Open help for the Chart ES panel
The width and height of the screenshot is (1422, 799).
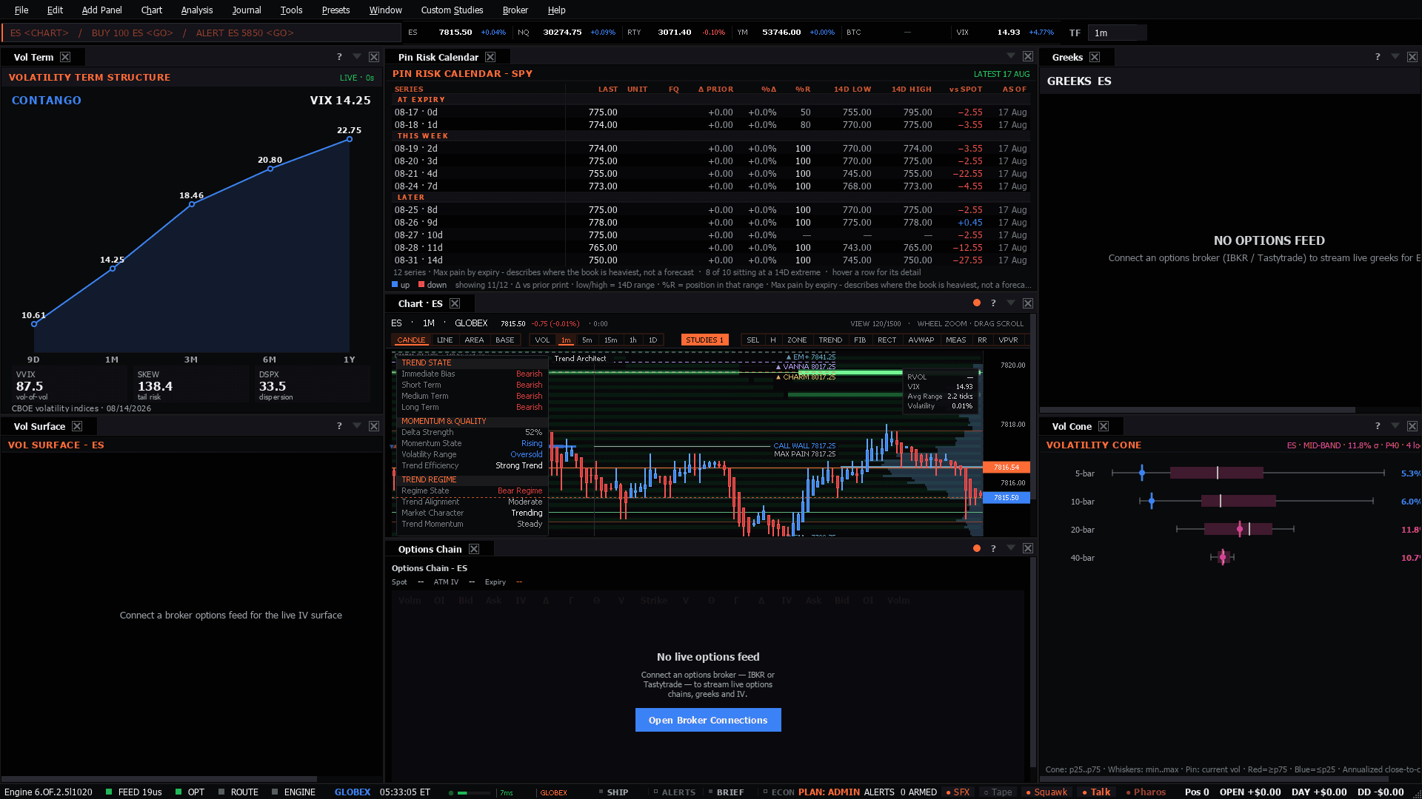pyautogui.click(x=993, y=303)
